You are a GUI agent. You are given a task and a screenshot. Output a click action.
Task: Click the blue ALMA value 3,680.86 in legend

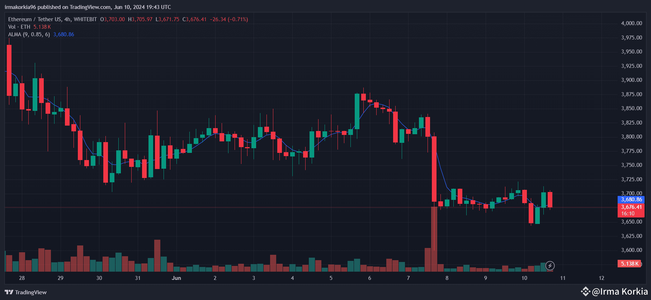63,34
